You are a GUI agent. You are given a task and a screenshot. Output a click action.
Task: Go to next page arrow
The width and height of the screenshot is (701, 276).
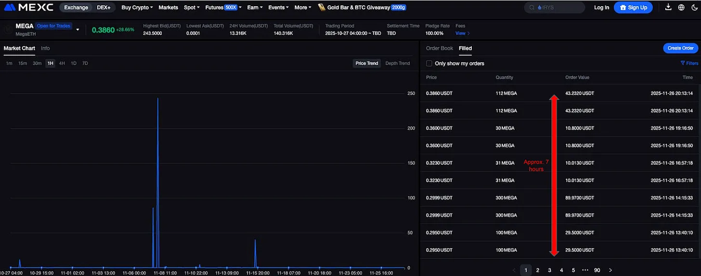click(610, 270)
